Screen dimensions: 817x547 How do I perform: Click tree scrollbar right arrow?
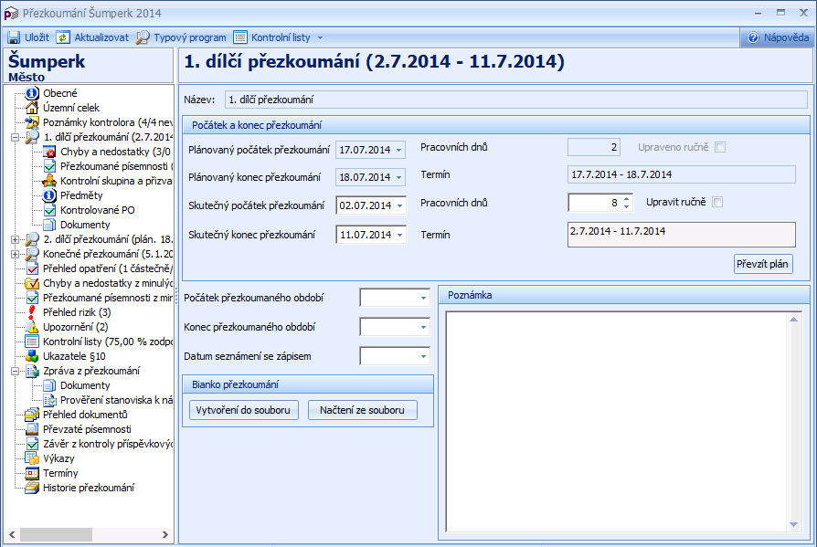[165, 534]
